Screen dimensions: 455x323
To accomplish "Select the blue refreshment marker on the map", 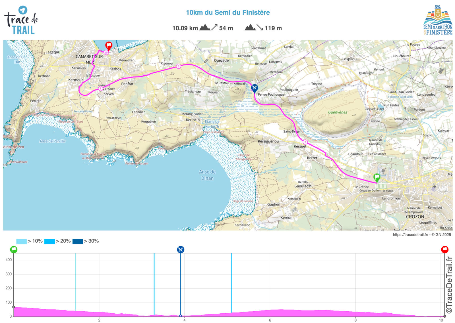I will (x=255, y=88).
